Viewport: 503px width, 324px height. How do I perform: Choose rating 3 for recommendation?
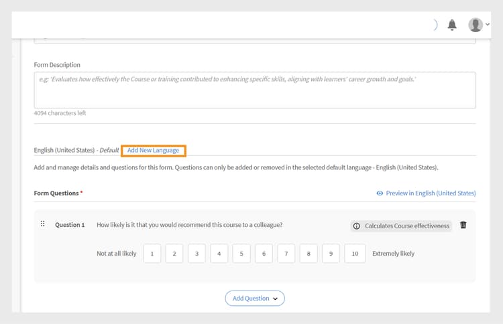(x=197, y=254)
